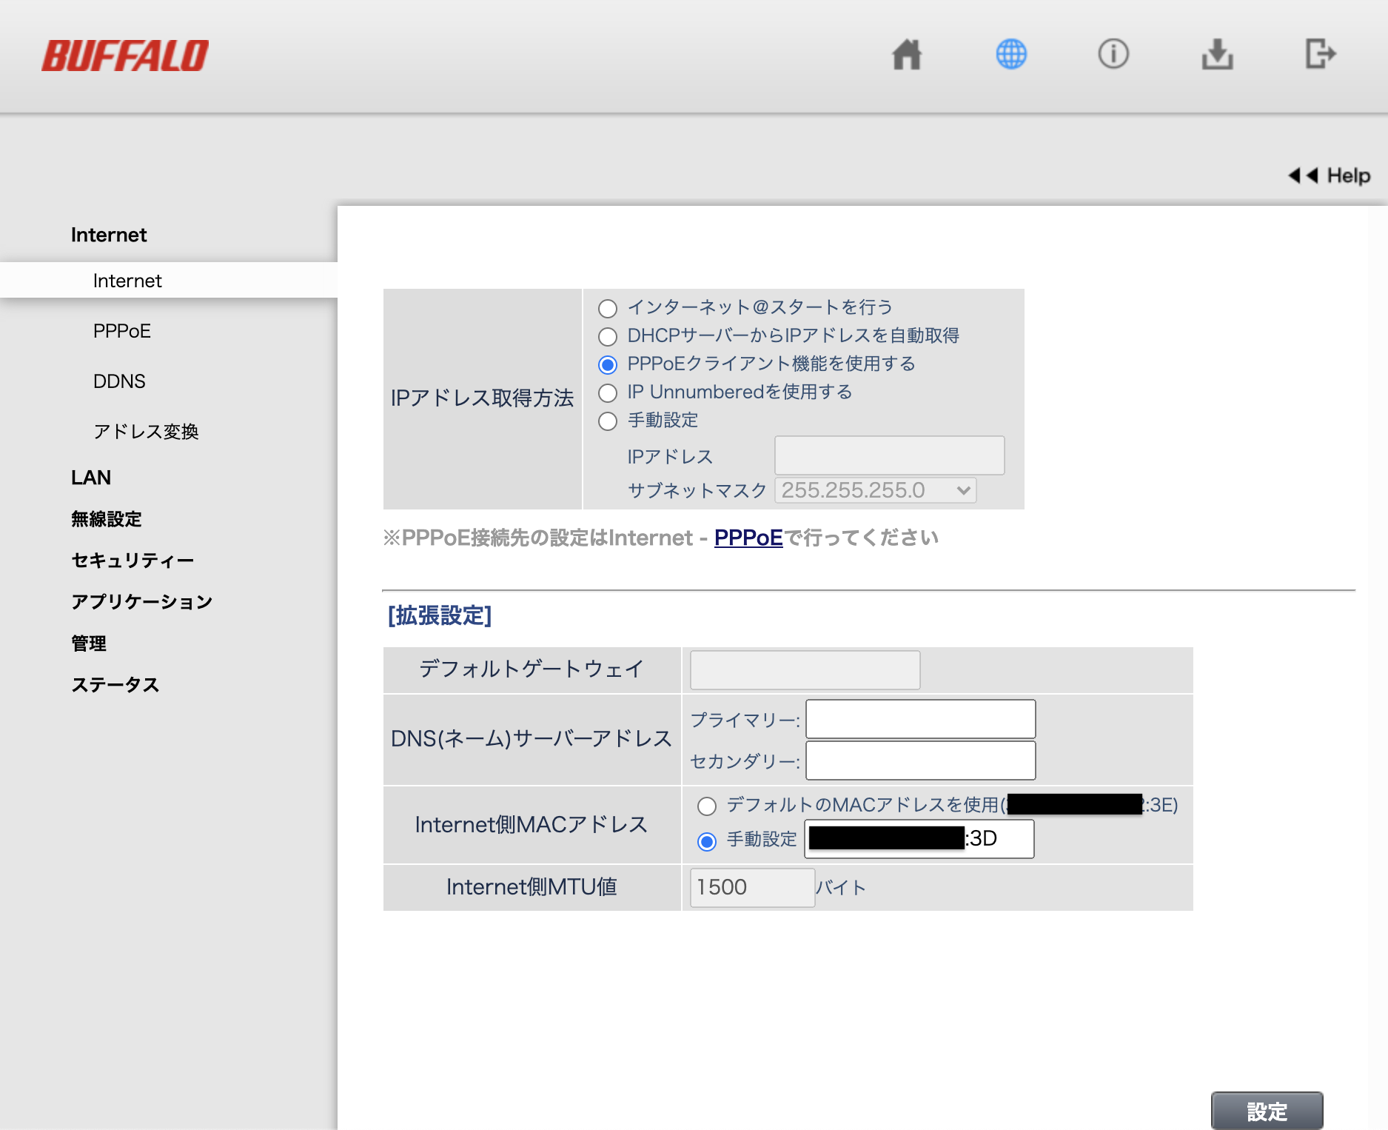
Task: Click the save/download icon in the header
Action: point(1216,54)
